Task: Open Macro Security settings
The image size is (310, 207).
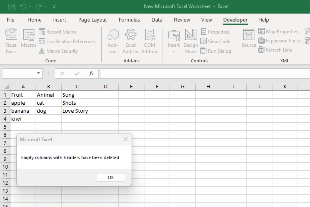Action: [58, 51]
